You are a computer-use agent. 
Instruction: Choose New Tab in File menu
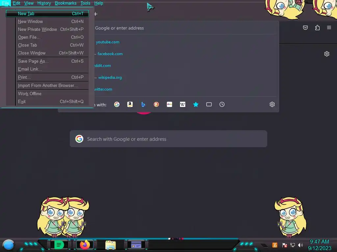47,13
